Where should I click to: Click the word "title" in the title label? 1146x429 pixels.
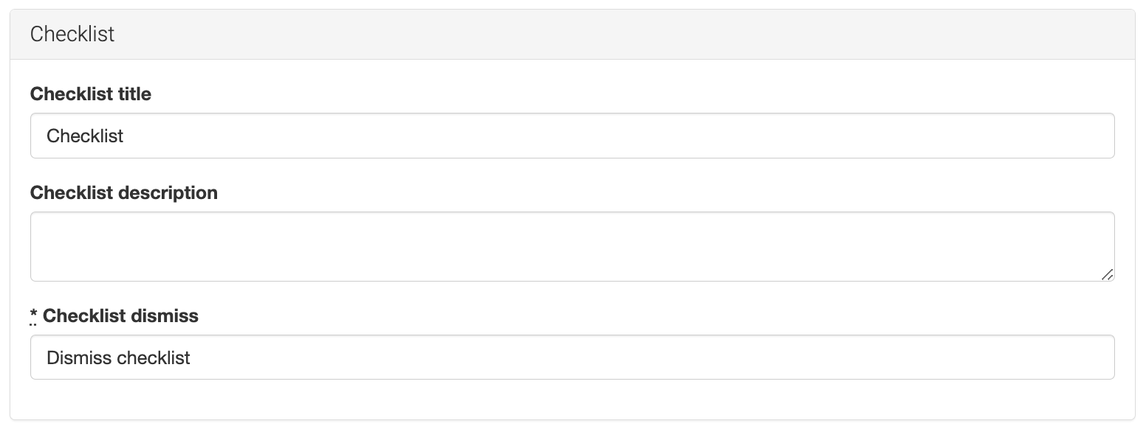click(x=134, y=94)
